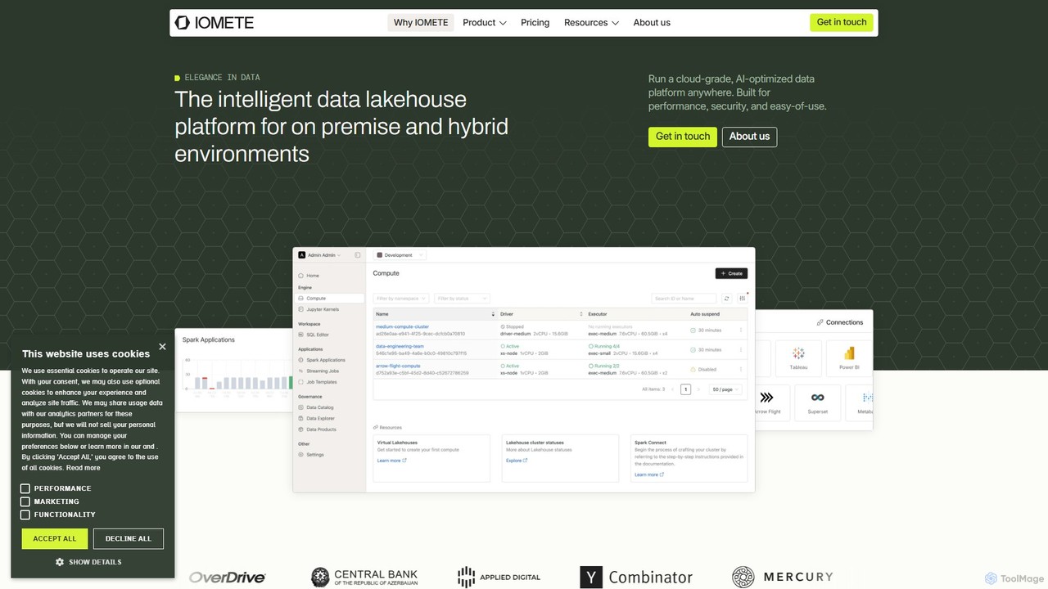Click the gear icon beside Show Details
The width and height of the screenshot is (1048, 589).
point(60,562)
